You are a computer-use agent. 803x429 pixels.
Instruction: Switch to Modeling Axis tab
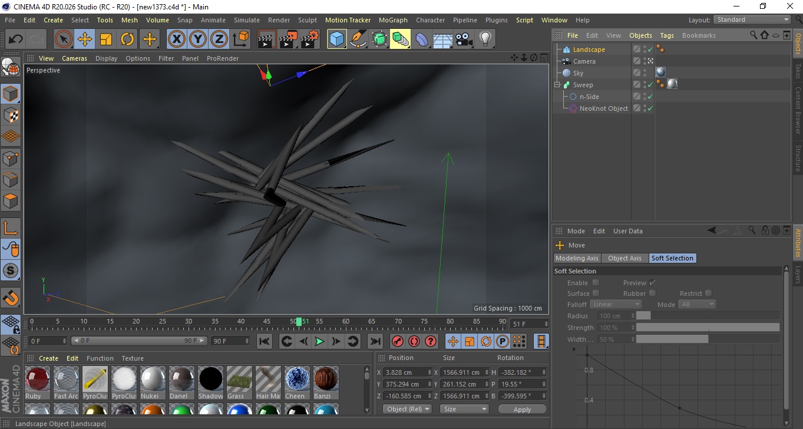coord(577,258)
